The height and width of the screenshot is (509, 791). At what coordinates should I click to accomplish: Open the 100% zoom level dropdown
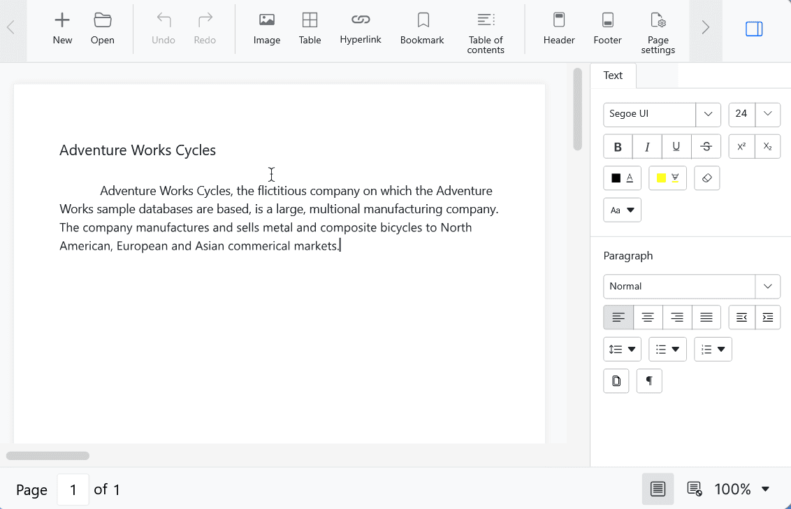coord(742,489)
